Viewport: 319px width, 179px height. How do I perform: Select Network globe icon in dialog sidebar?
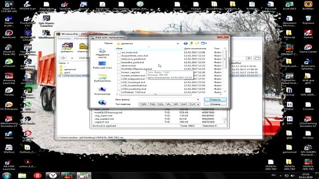(x=102, y=102)
